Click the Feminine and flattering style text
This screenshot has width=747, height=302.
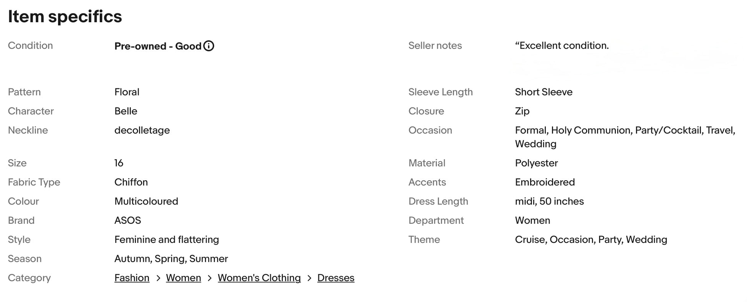coord(167,240)
